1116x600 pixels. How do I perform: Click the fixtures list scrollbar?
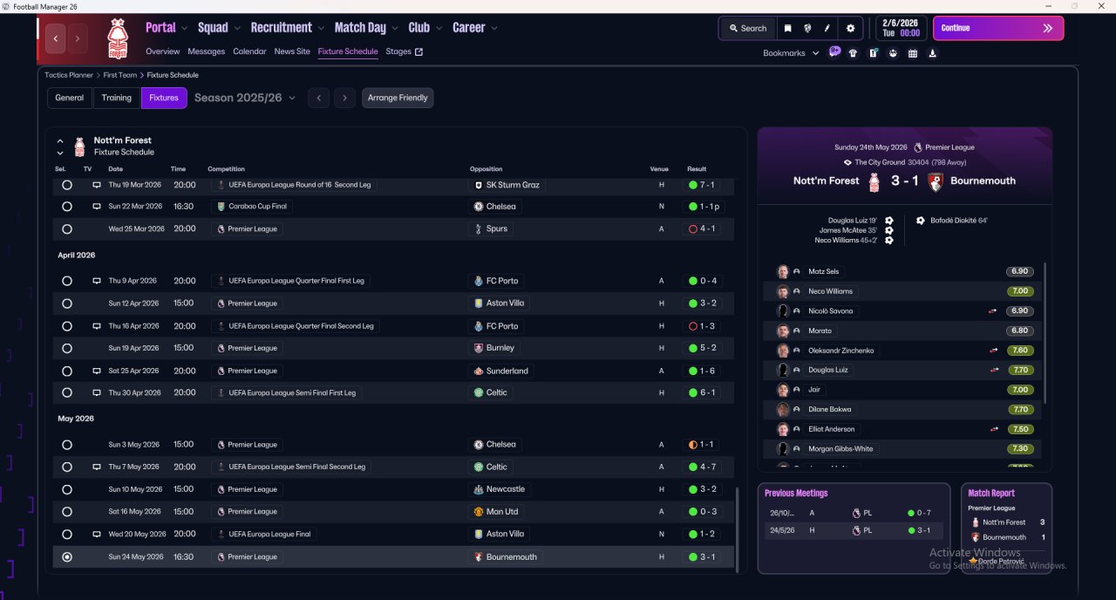(x=738, y=528)
